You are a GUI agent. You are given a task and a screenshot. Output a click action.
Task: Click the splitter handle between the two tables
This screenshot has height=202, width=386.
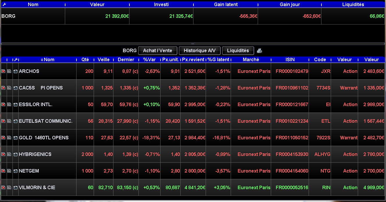coord(193,44)
